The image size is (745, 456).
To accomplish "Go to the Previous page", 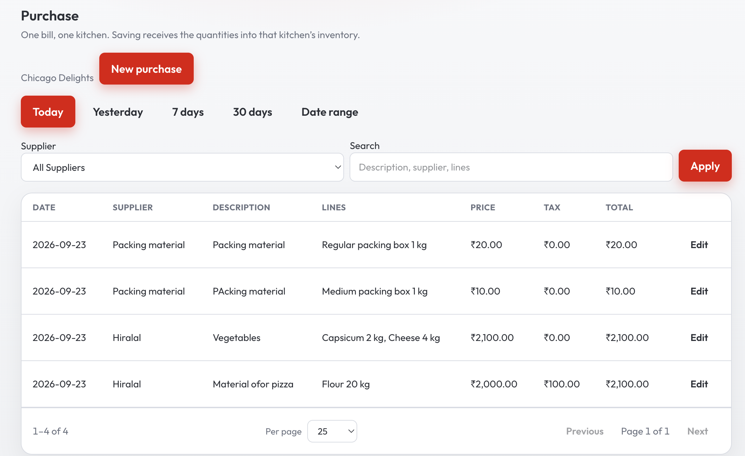I will (585, 431).
